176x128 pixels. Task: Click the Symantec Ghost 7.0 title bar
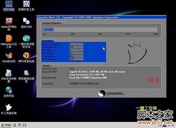click(x=101, y=17)
